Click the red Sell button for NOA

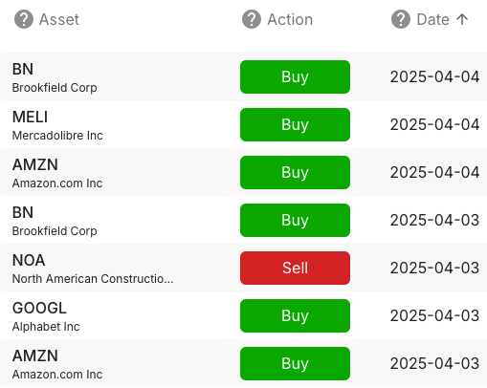pyautogui.click(x=295, y=268)
